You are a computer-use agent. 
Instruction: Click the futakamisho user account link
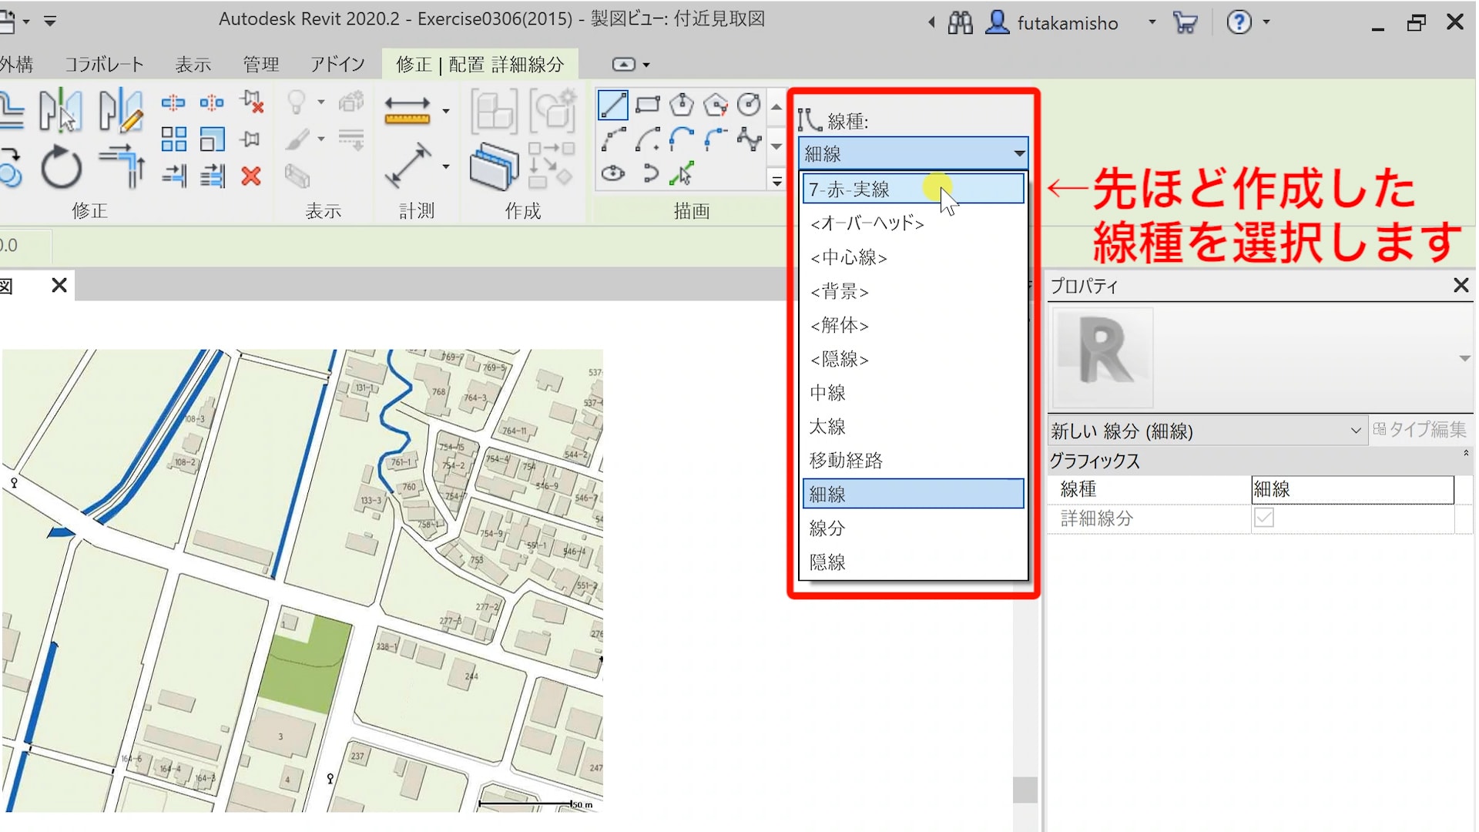tap(1067, 23)
